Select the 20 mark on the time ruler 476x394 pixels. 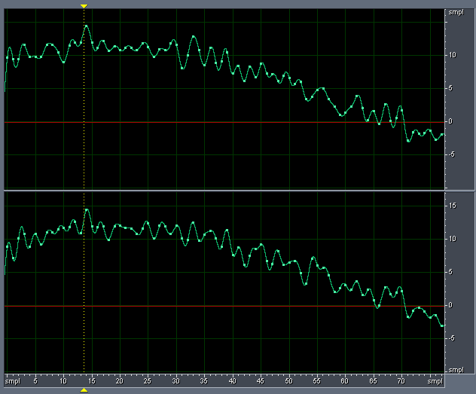pyautogui.click(x=120, y=381)
